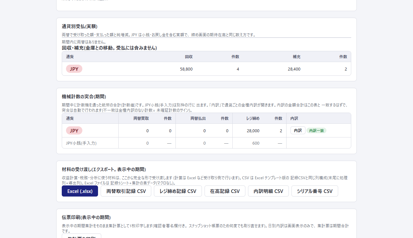
Task: Select JPY badge in 機械計数の突合 table
Action: [x=74, y=131]
